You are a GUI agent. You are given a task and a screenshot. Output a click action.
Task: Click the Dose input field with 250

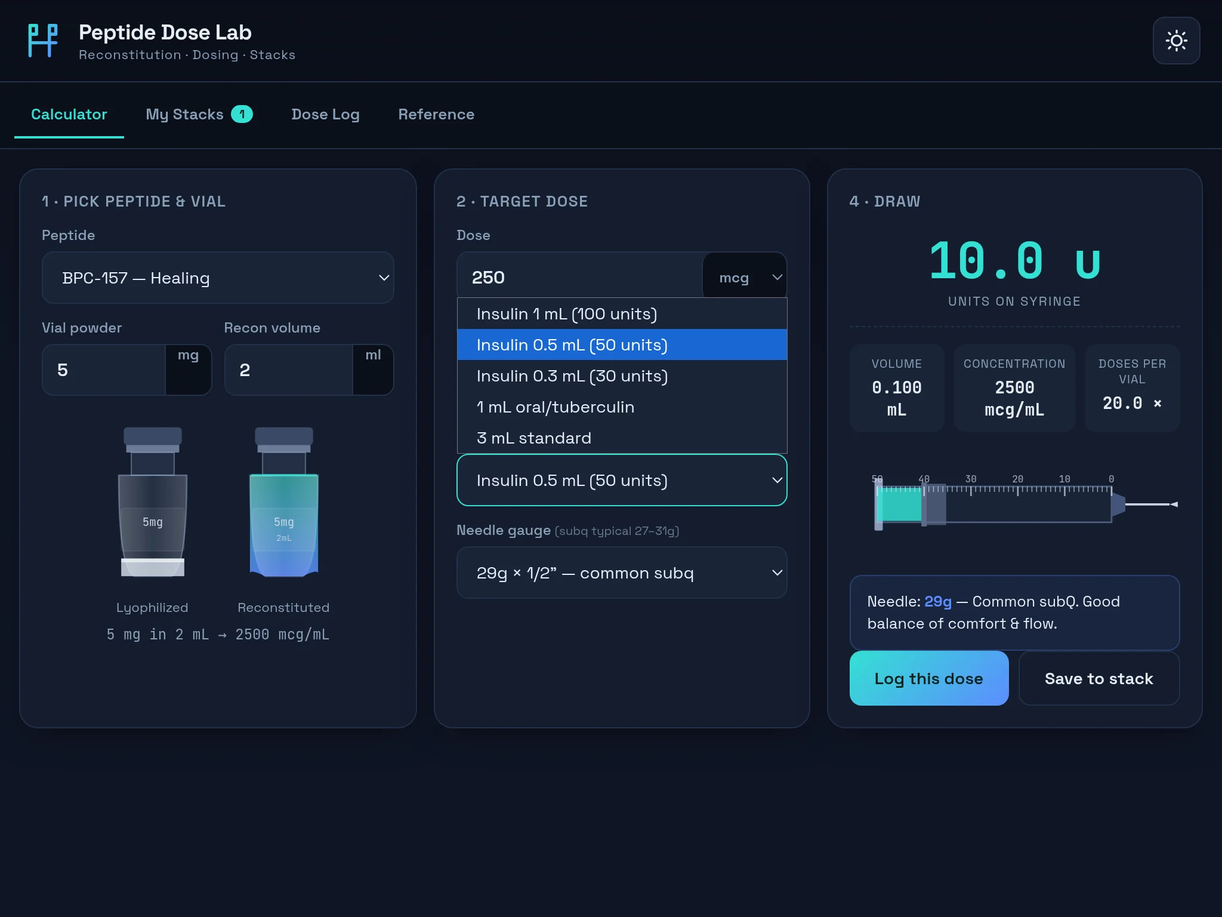coord(580,278)
